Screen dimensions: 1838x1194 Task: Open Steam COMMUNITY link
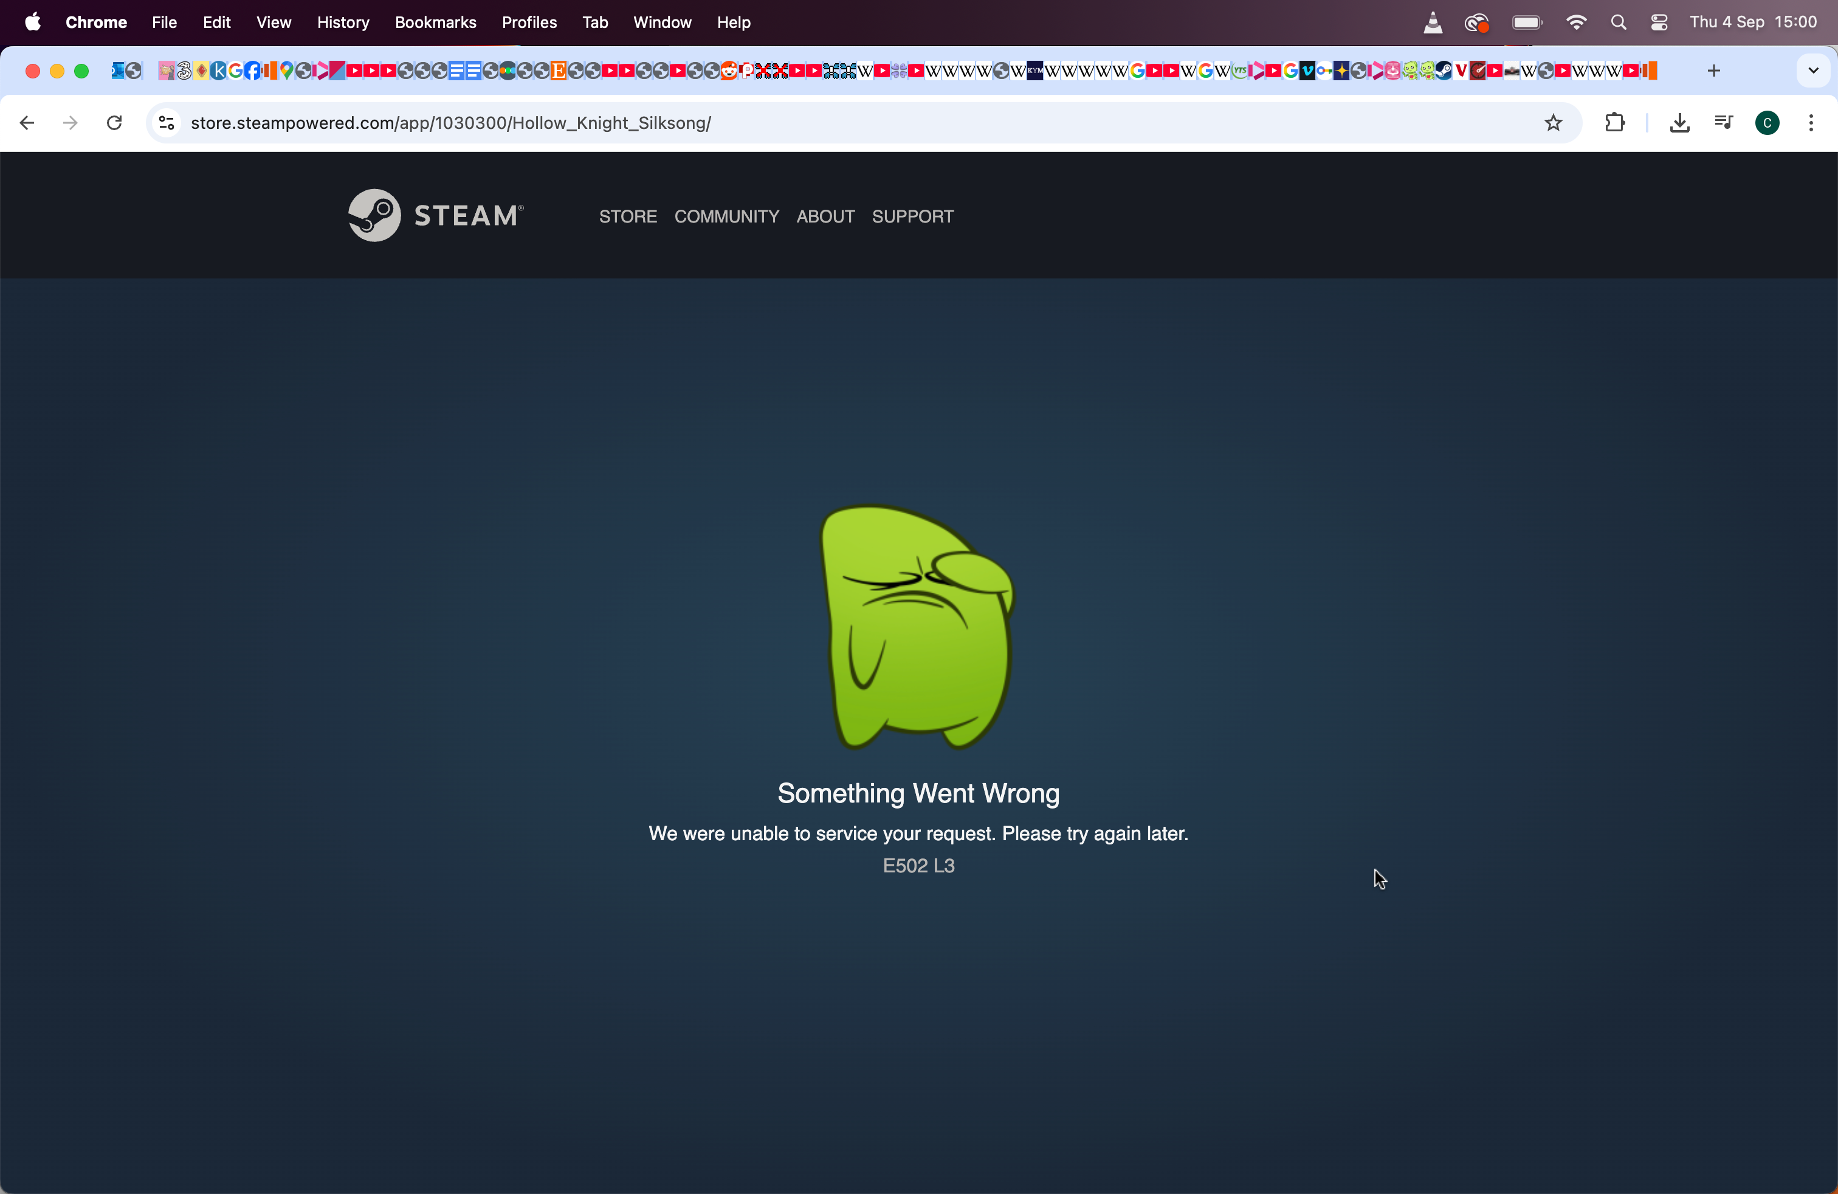pos(727,216)
